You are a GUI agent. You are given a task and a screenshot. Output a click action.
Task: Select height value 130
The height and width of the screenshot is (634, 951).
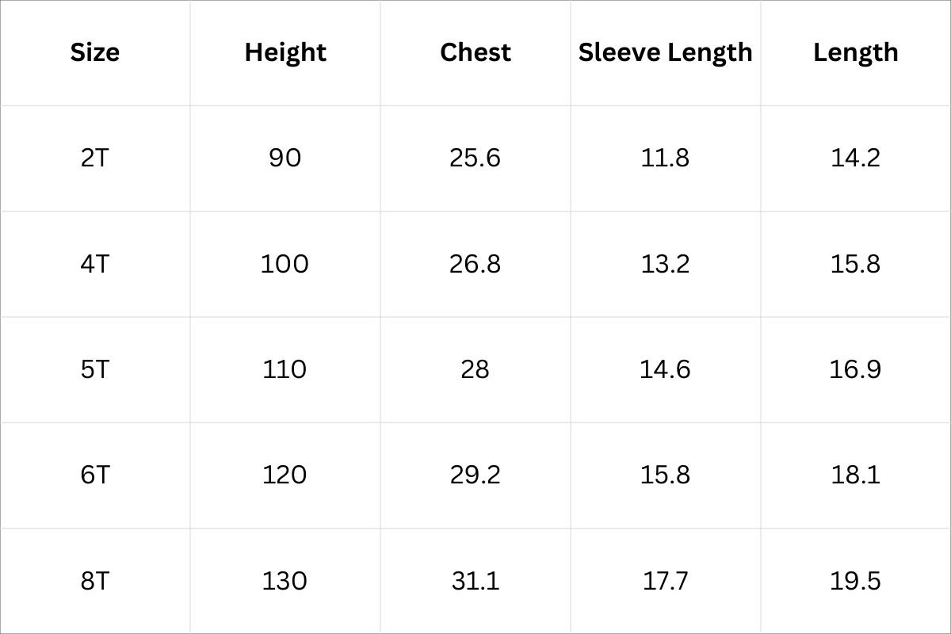[285, 581]
